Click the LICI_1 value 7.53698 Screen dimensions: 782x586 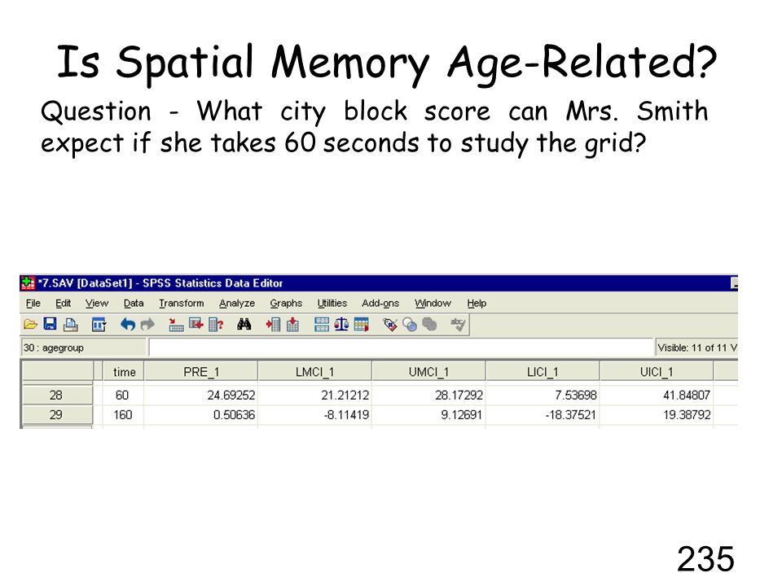tap(543, 396)
